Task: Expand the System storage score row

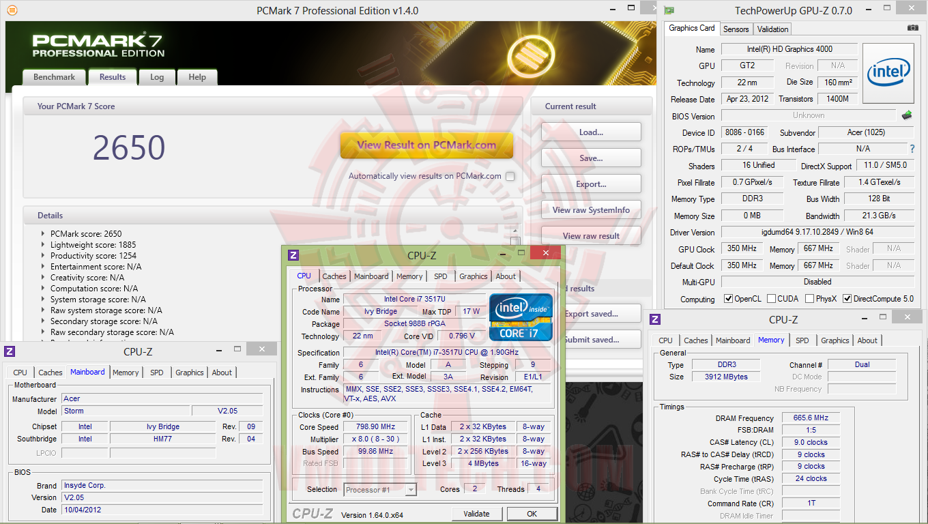Action: pyautogui.click(x=43, y=300)
